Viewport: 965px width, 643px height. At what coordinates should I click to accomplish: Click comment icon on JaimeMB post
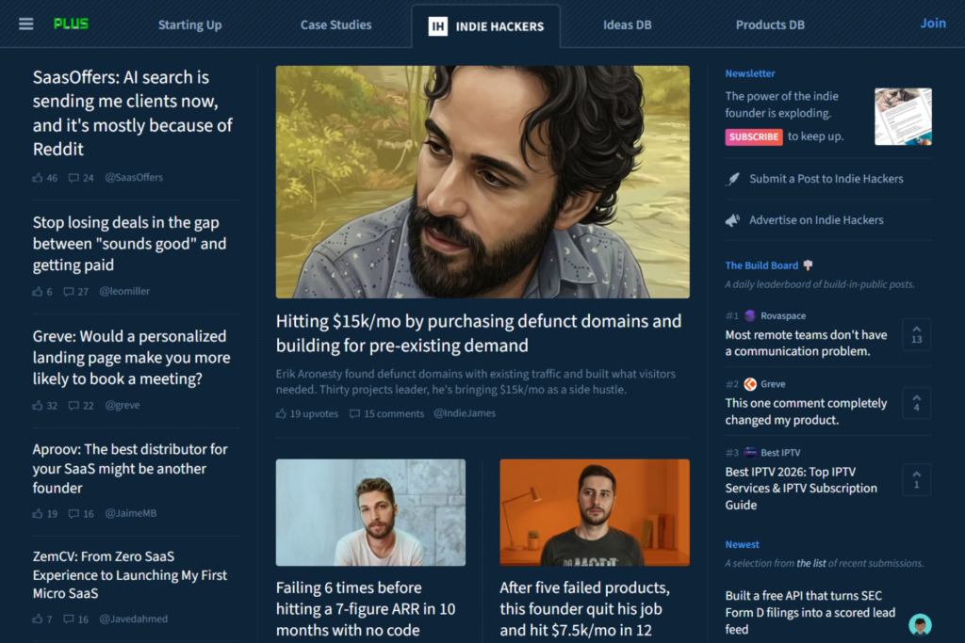pyautogui.click(x=74, y=513)
